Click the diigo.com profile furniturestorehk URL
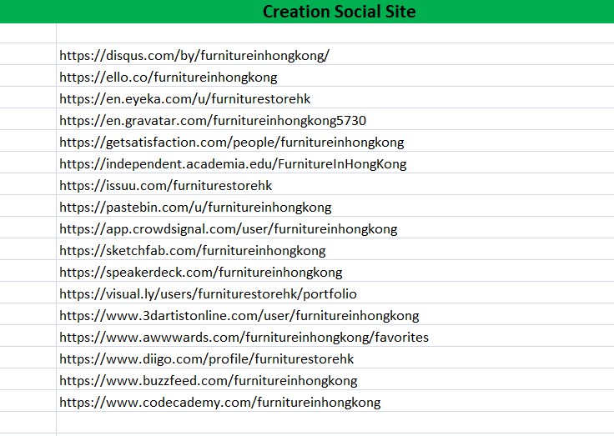 [207, 359]
